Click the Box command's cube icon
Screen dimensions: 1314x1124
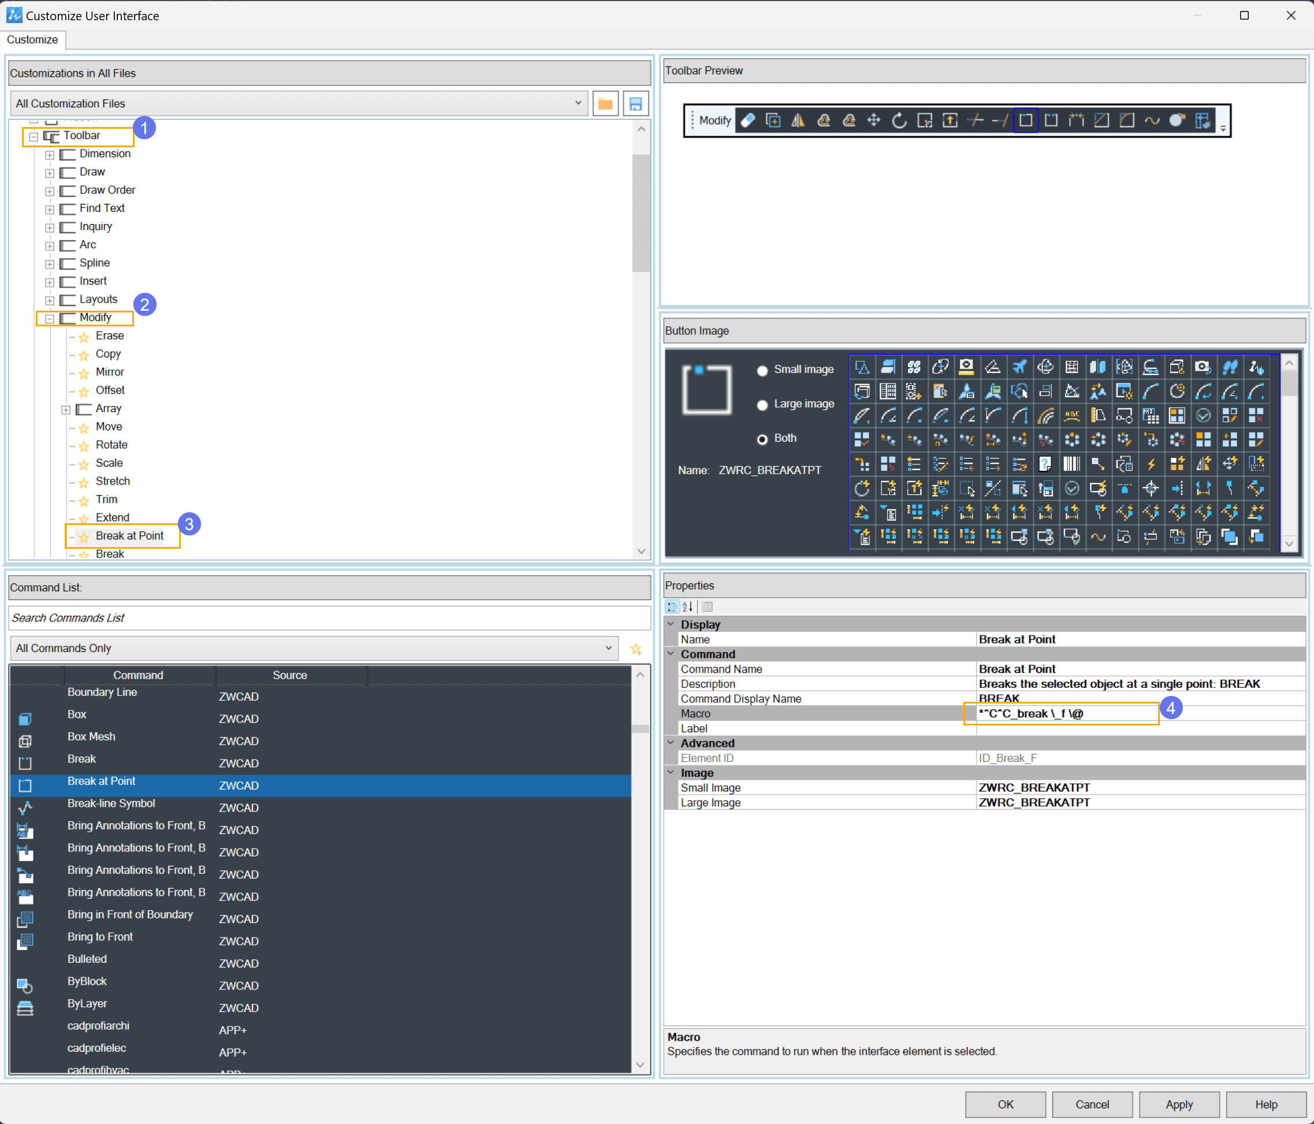pos(25,719)
